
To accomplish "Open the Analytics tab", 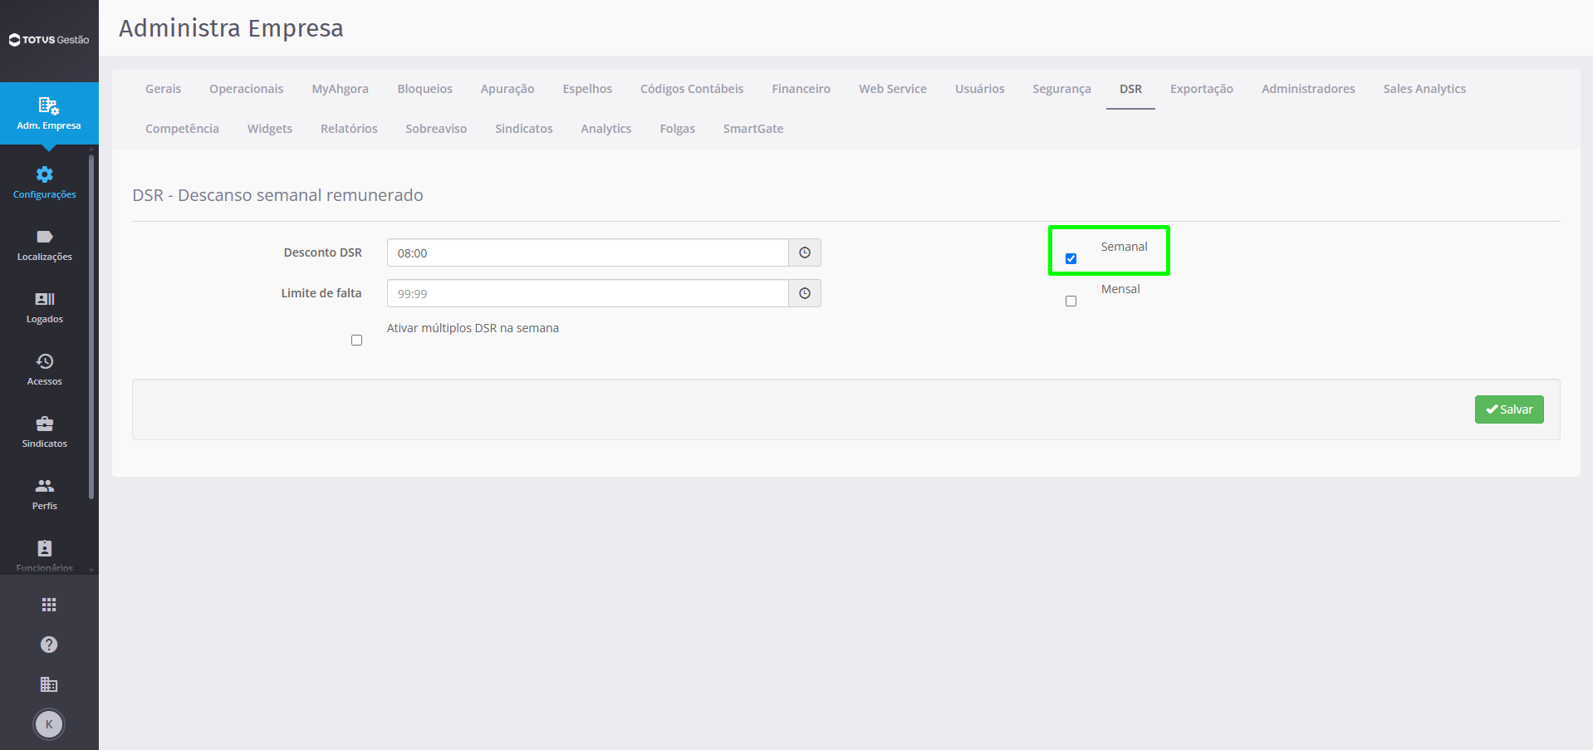I will pos(606,129).
